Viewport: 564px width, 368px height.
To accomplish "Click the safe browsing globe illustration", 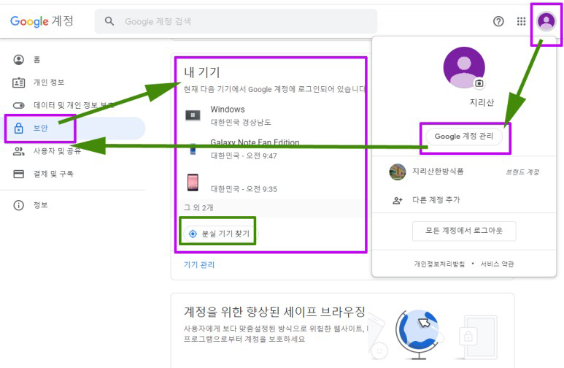I will 417,335.
